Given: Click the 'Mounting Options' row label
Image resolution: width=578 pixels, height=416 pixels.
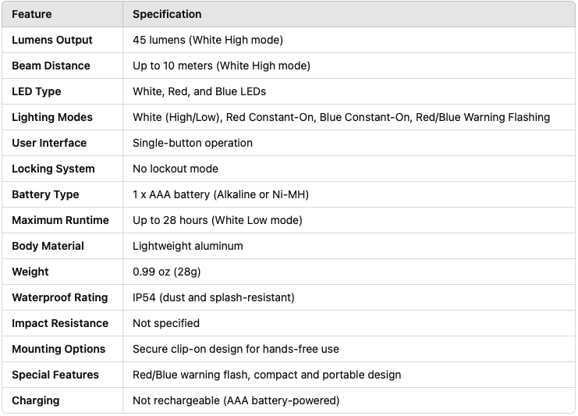Looking at the screenshot, I should pyautogui.click(x=59, y=349).
